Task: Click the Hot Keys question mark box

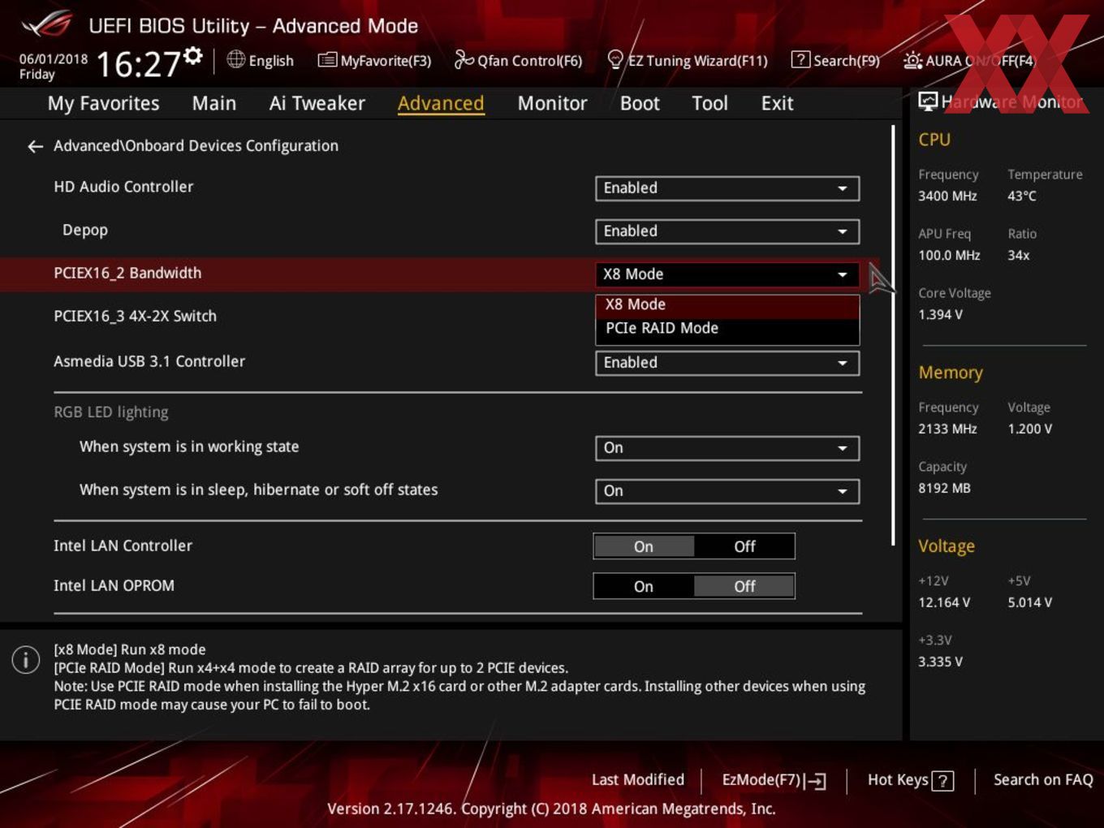Action: pyautogui.click(x=942, y=781)
